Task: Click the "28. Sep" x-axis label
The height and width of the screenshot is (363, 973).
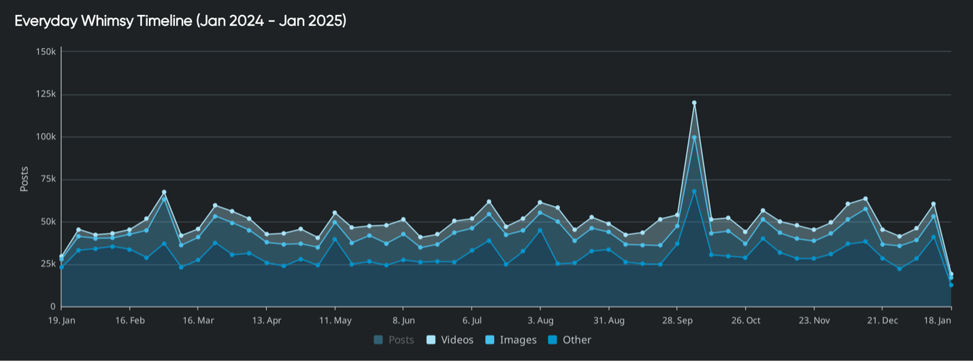Action: (676, 320)
